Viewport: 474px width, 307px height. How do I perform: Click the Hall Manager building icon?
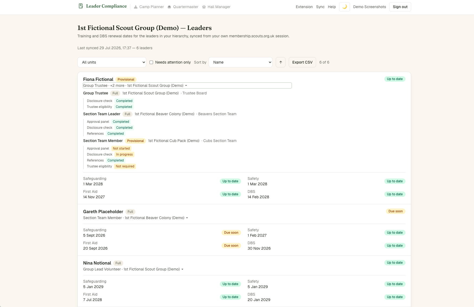tap(204, 7)
